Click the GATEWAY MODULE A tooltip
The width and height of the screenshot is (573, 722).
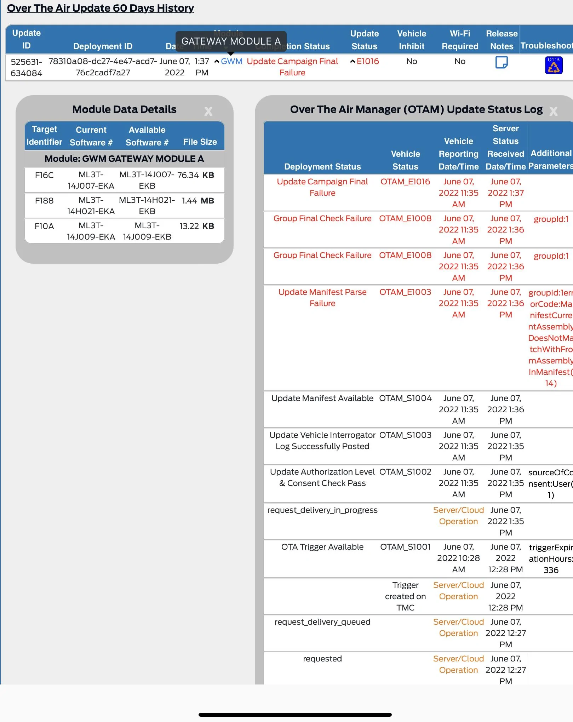click(231, 41)
